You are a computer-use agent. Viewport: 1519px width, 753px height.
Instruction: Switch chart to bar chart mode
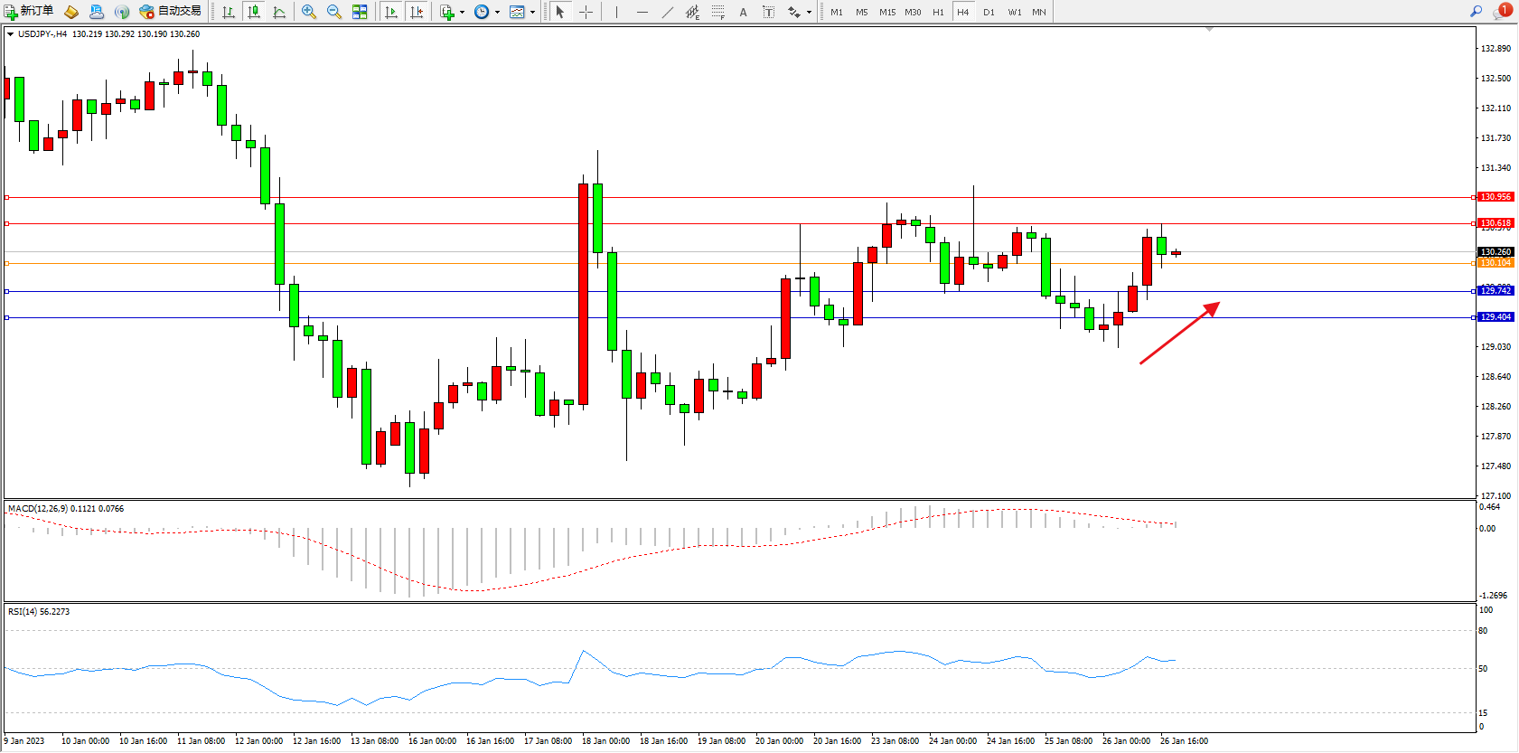pyautogui.click(x=229, y=12)
